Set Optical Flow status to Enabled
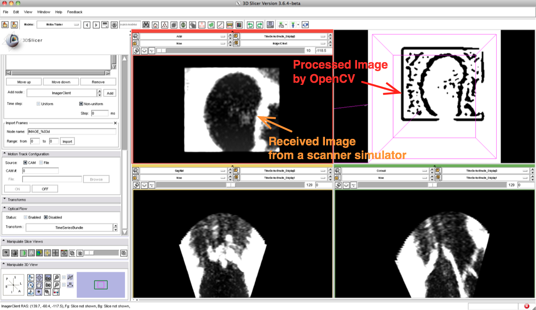The image size is (536, 310). [x=26, y=217]
